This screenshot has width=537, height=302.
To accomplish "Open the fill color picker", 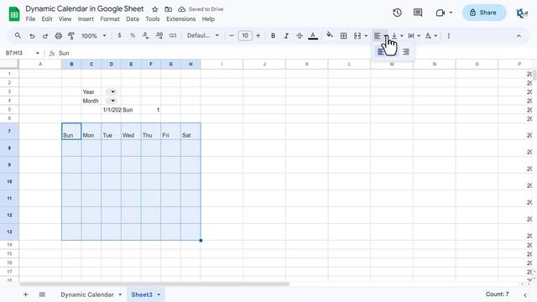I will point(330,35).
